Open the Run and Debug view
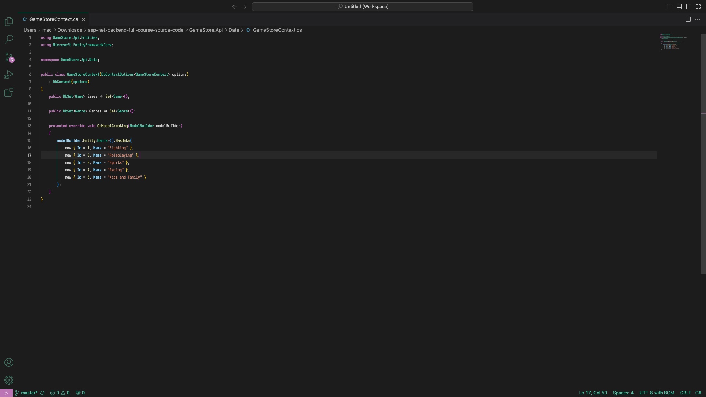This screenshot has height=397, width=706. 9,75
